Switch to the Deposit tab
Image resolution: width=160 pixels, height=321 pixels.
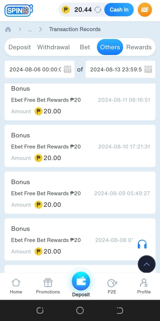(20, 47)
